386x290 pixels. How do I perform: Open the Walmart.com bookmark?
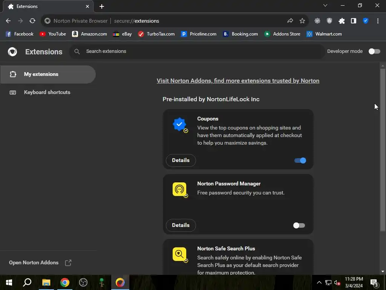click(x=324, y=34)
